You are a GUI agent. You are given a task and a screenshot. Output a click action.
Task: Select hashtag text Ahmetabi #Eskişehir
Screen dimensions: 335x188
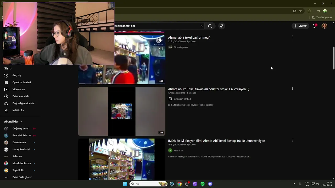click(209, 157)
